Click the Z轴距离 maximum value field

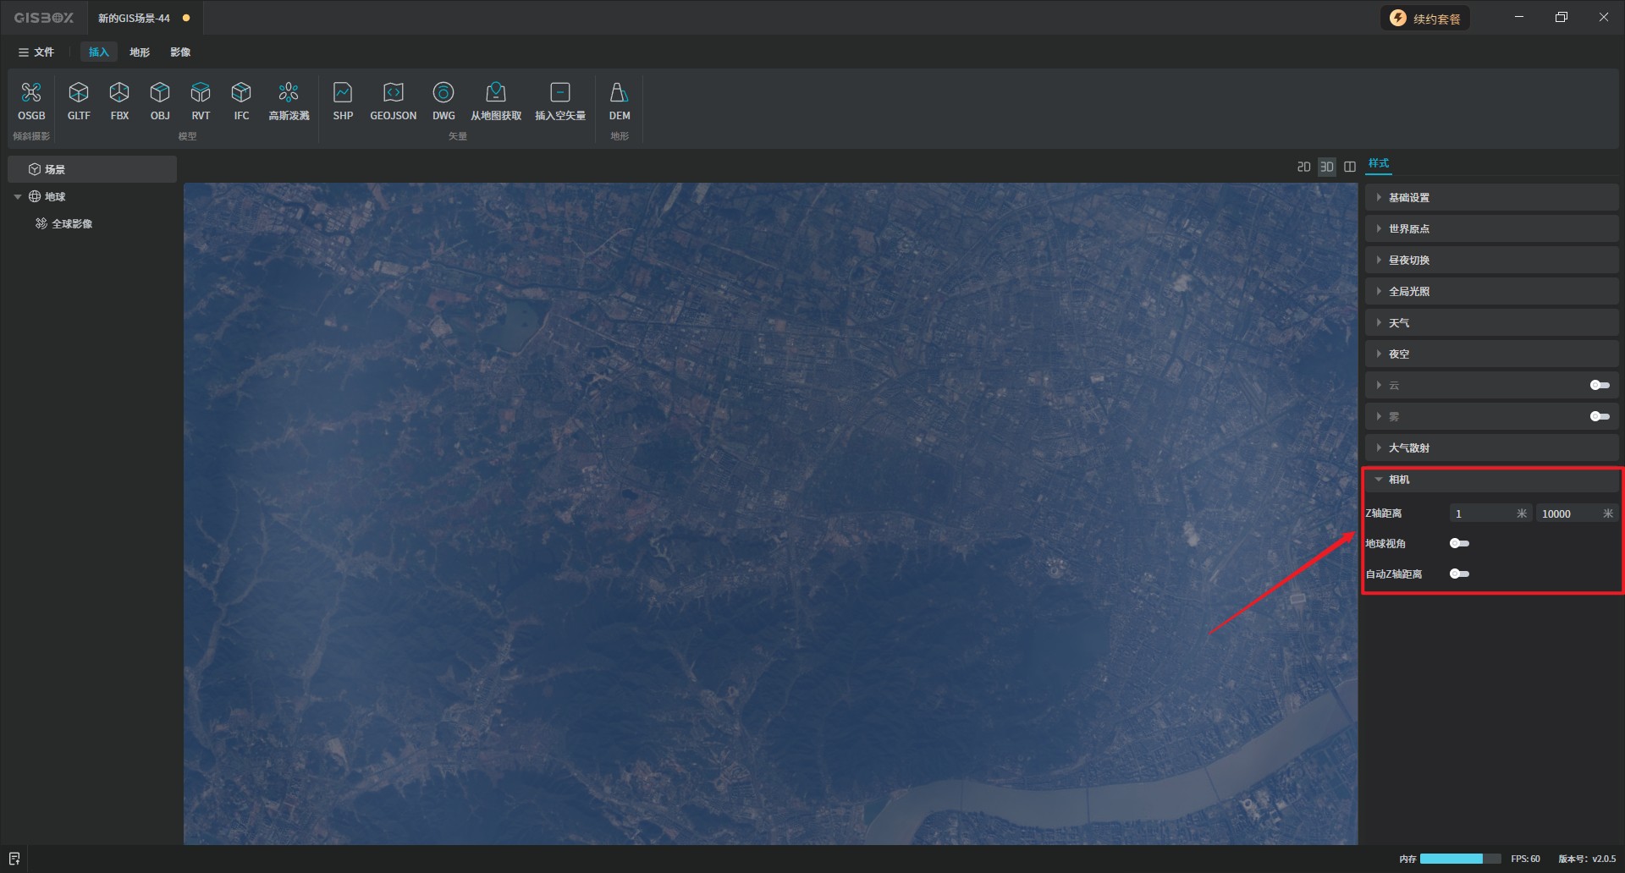(x=1566, y=513)
